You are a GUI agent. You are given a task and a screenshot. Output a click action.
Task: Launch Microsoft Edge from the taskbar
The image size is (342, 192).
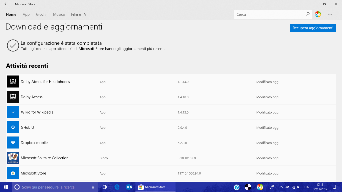(117, 187)
